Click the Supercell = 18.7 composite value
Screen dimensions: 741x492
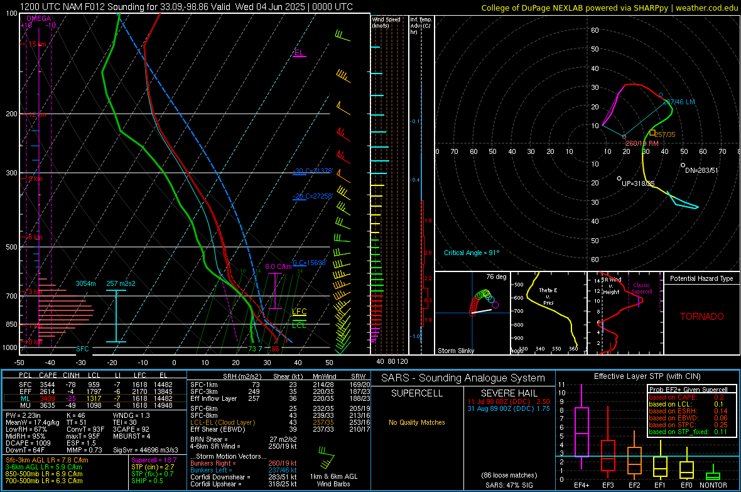pyautogui.click(x=154, y=460)
